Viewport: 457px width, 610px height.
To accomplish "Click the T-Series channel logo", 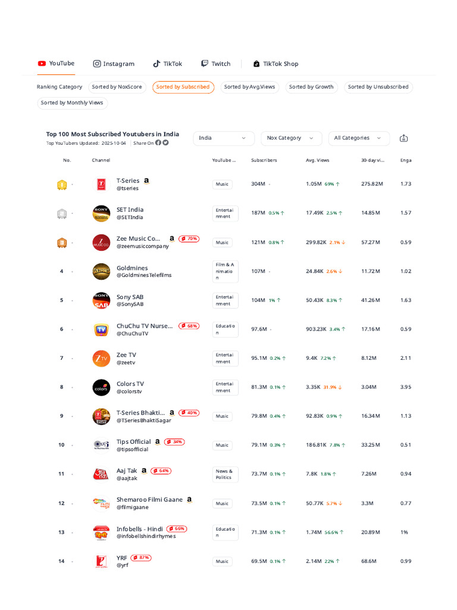I will (x=101, y=185).
